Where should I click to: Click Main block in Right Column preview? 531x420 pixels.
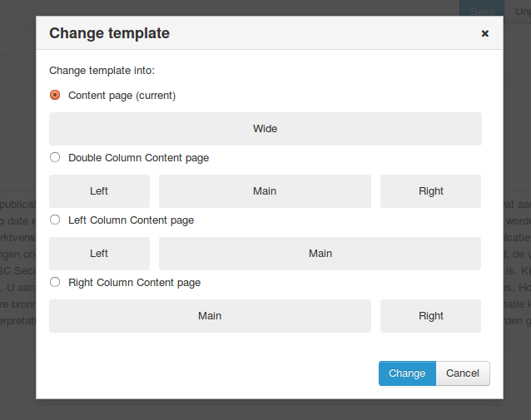[210, 316]
